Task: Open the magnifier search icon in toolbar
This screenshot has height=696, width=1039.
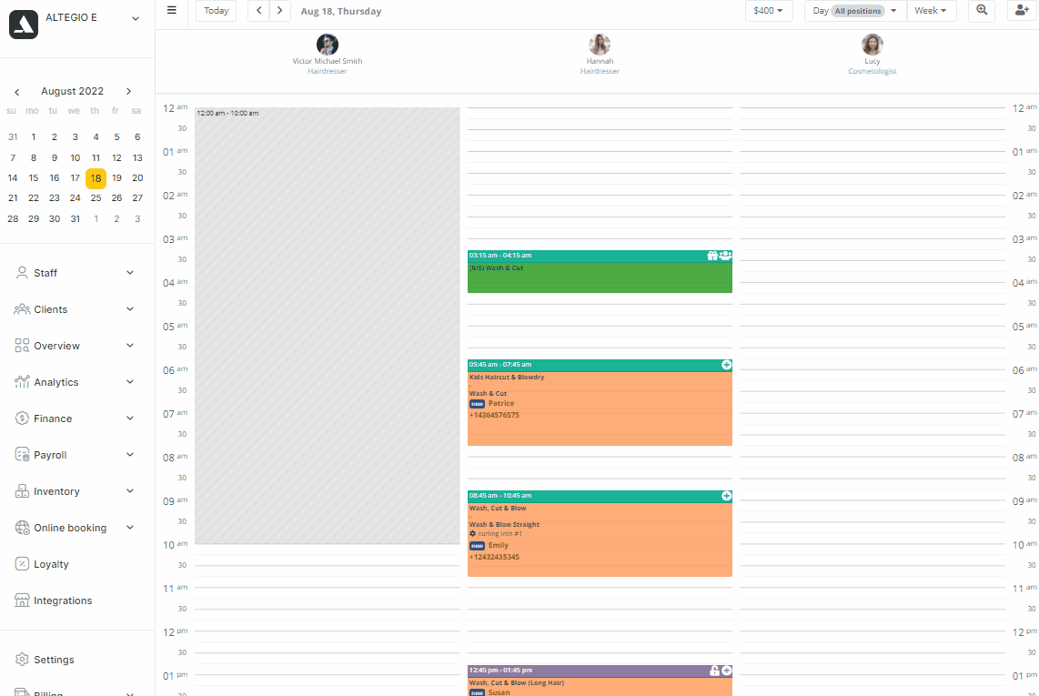Action: click(x=982, y=11)
